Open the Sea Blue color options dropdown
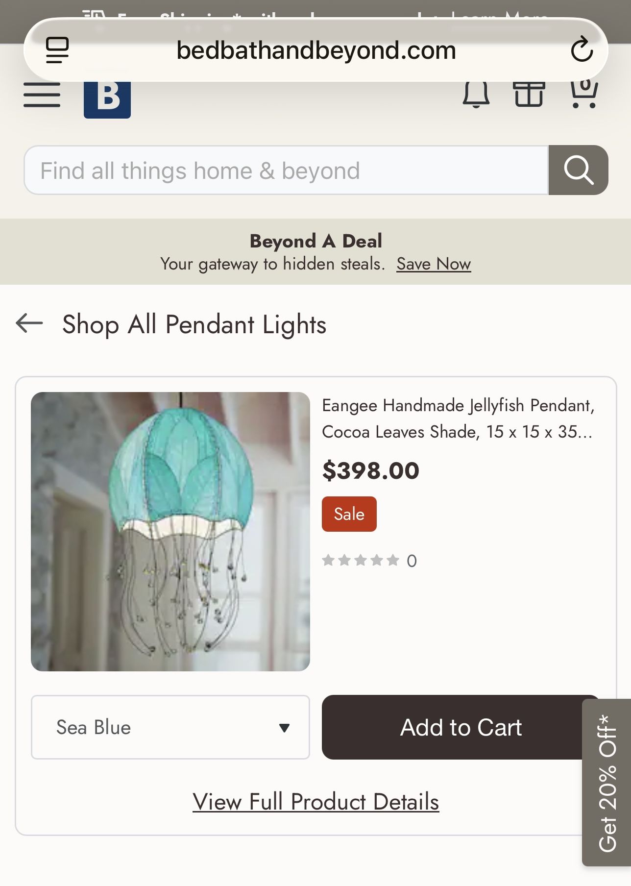Screen dimensions: 631x886 tap(170, 727)
